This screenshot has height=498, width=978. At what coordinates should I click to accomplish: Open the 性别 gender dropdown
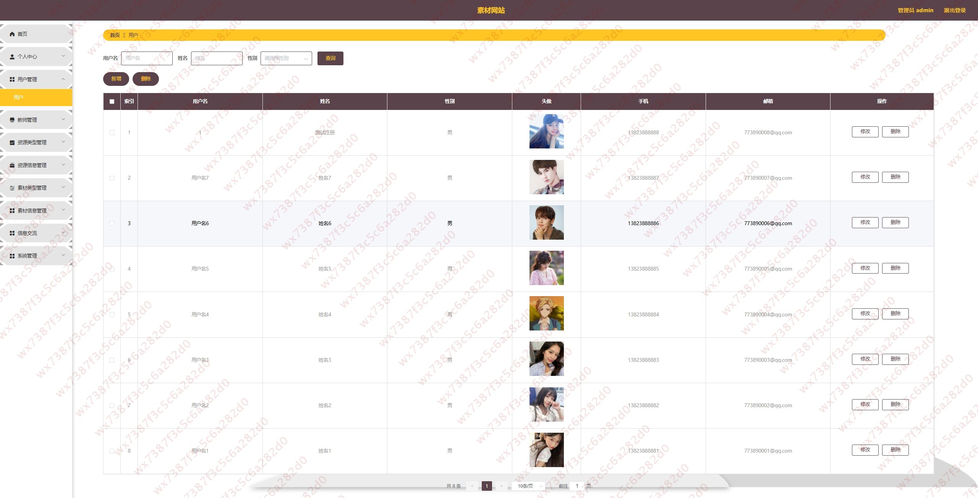(286, 58)
